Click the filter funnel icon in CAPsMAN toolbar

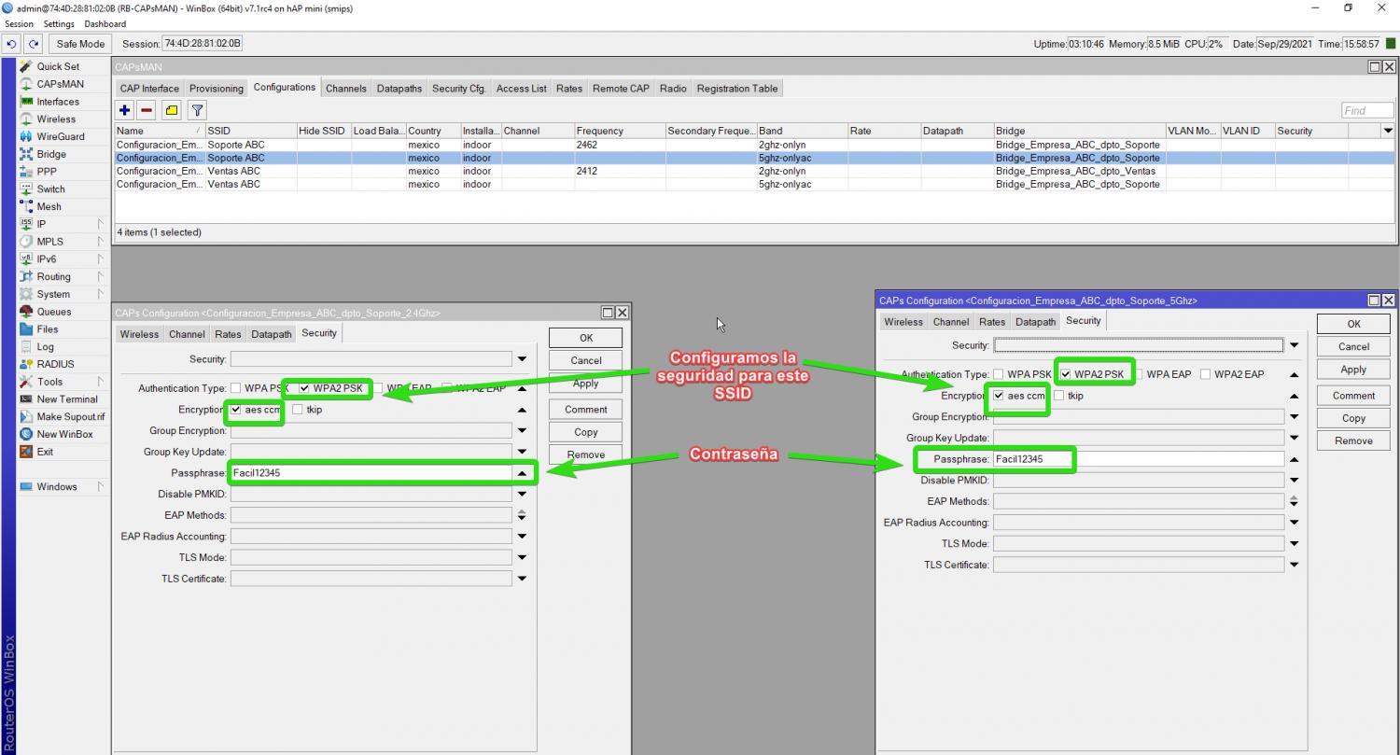pyautogui.click(x=197, y=110)
